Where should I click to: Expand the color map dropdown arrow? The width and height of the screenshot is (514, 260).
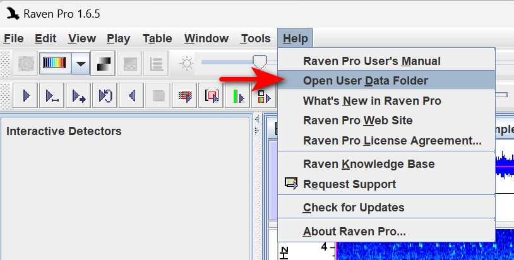[81, 63]
